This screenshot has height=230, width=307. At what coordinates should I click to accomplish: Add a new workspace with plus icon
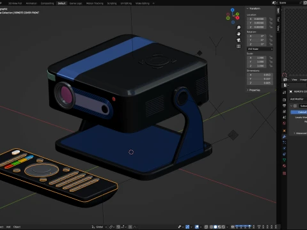pyautogui.click(x=153, y=3)
